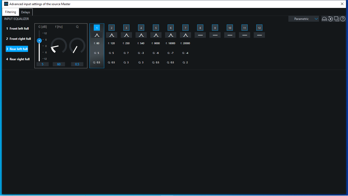348x196 pixels.
Task: Switch to the Delays tab
Action: click(25, 12)
